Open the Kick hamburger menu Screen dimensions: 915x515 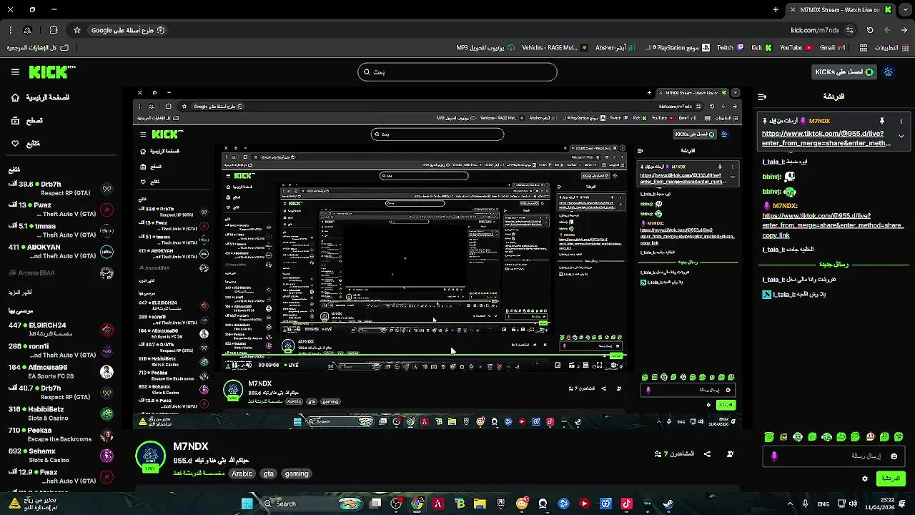click(x=15, y=72)
